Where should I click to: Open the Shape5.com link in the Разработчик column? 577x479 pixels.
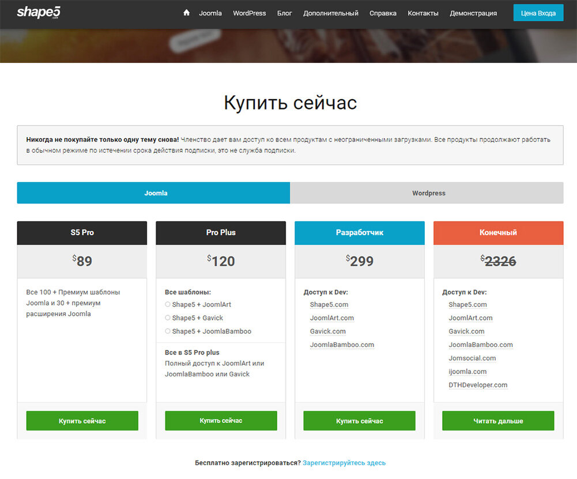329,304
